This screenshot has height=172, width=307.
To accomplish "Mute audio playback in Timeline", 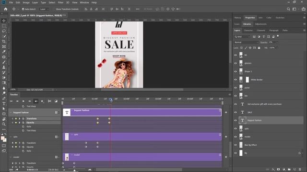I will coord(36,101).
